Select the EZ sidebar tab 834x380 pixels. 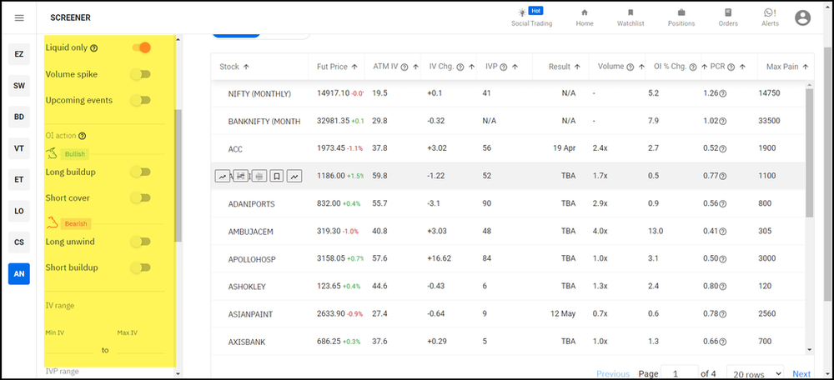pos(18,55)
